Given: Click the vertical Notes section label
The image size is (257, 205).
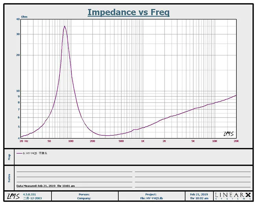Looking at the screenshot, I should pyautogui.click(x=9, y=178).
